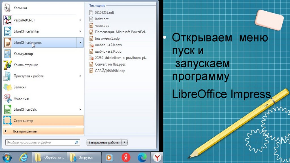Open the Записки sticky notes icon
Viewport: 290px width, 163px height.
[8, 87]
